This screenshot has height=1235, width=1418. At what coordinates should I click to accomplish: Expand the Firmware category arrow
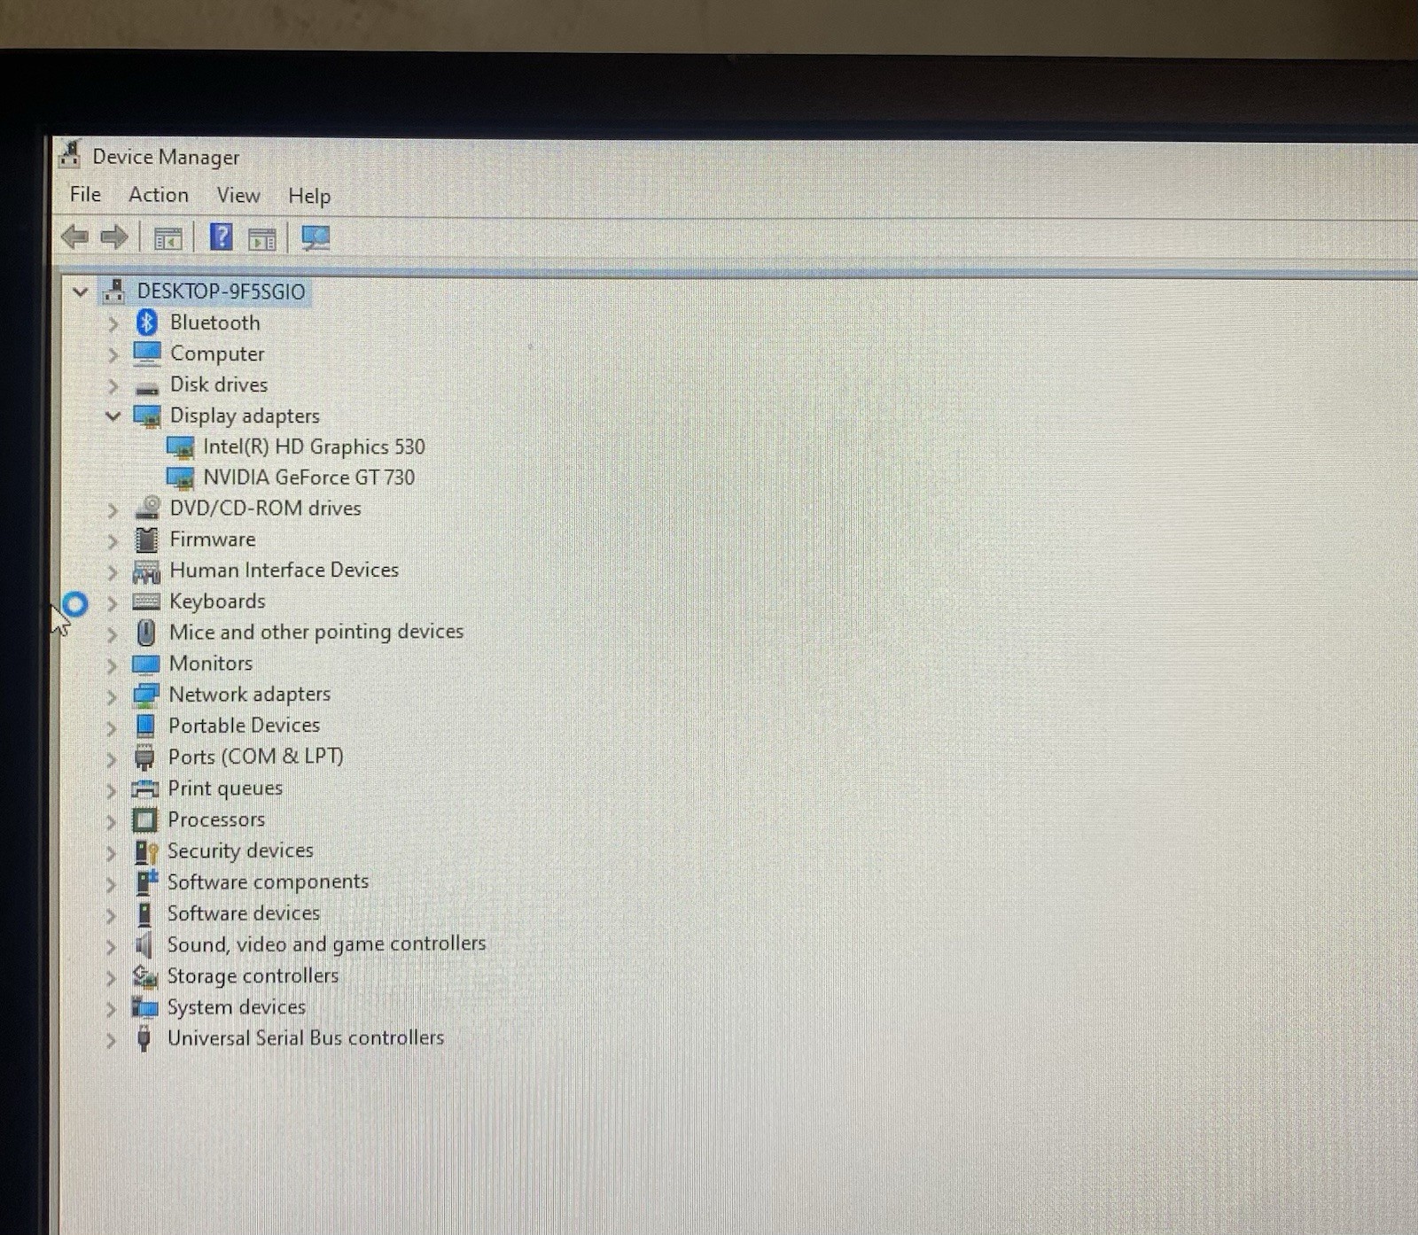coord(113,540)
